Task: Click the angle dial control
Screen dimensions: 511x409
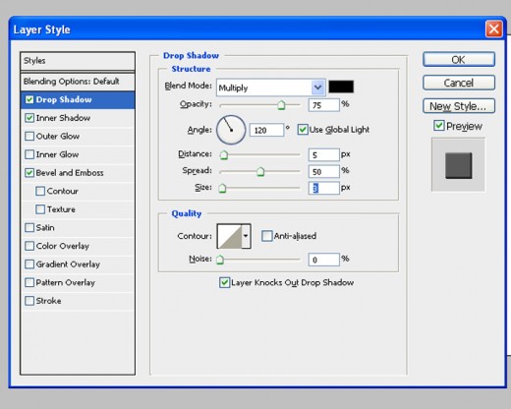Action: click(x=231, y=130)
